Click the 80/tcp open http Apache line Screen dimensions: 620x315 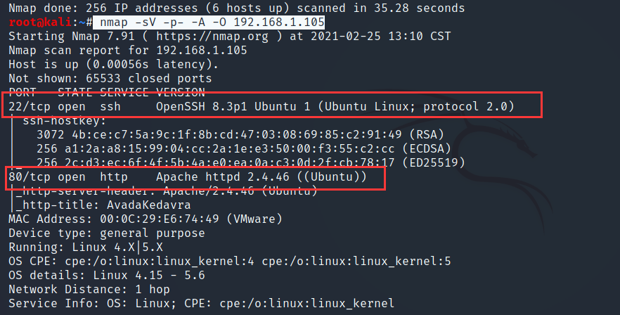coord(187,176)
